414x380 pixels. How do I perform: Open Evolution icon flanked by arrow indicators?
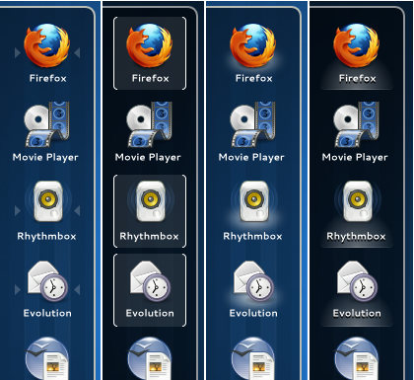(x=47, y=281)
